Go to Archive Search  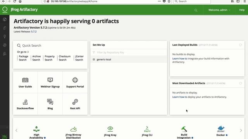(36, 58)
